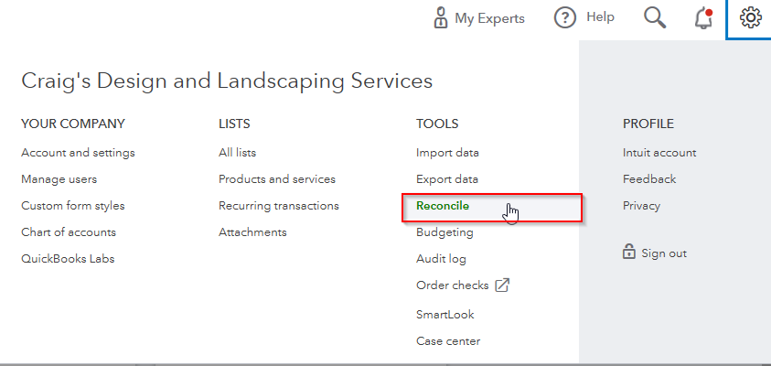Open Budgeting tool

444,232
